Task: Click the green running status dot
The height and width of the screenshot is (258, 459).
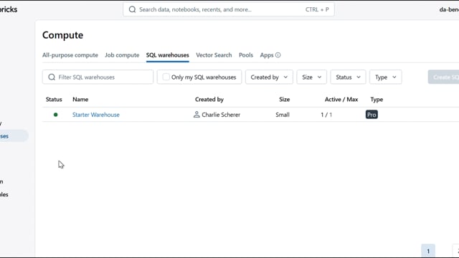Action: (56, 115)
